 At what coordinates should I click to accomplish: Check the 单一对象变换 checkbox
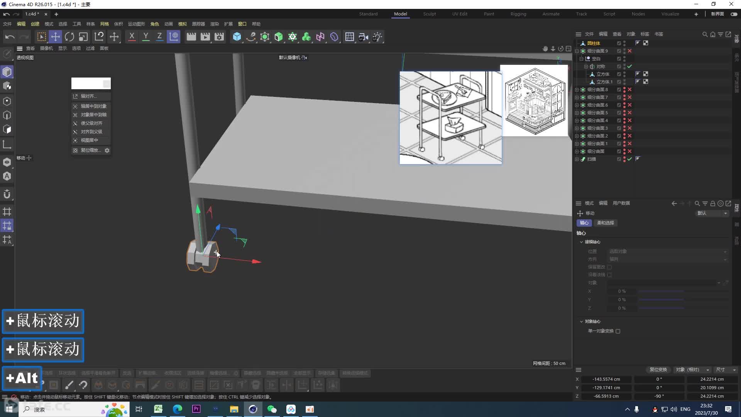coord(618,331)
